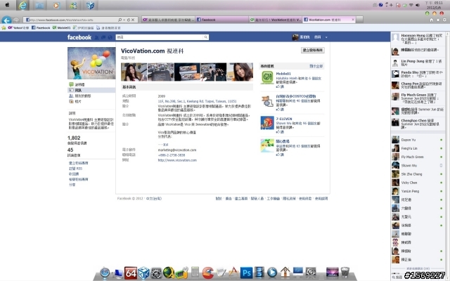
Task: Switch to the second tab titled Facebook
Action: tap(222, 20)
